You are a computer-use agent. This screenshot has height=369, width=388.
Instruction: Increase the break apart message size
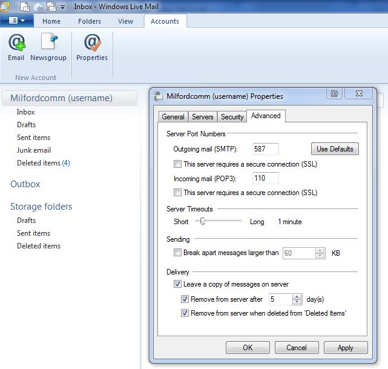click(x=320, y=251)
